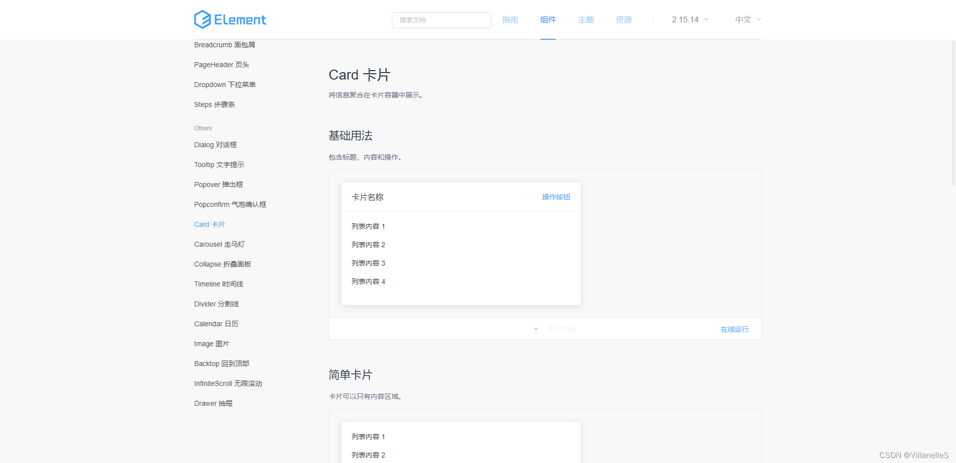Image resolution: width=956 pixels, height=463 pixels.
Task: Open Image 图片 in sidebar
Action: [212, 344]
